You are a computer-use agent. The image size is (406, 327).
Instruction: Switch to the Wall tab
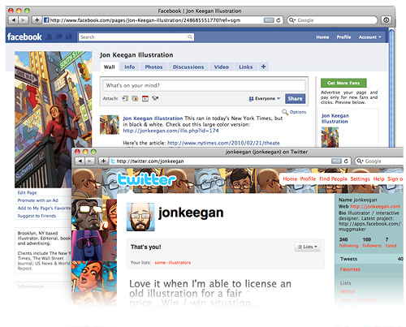(109, 67)
